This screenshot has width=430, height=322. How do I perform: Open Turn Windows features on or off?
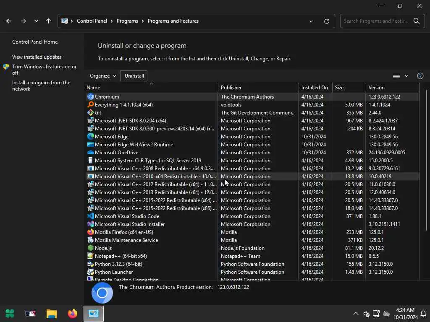tap(44, 70)
